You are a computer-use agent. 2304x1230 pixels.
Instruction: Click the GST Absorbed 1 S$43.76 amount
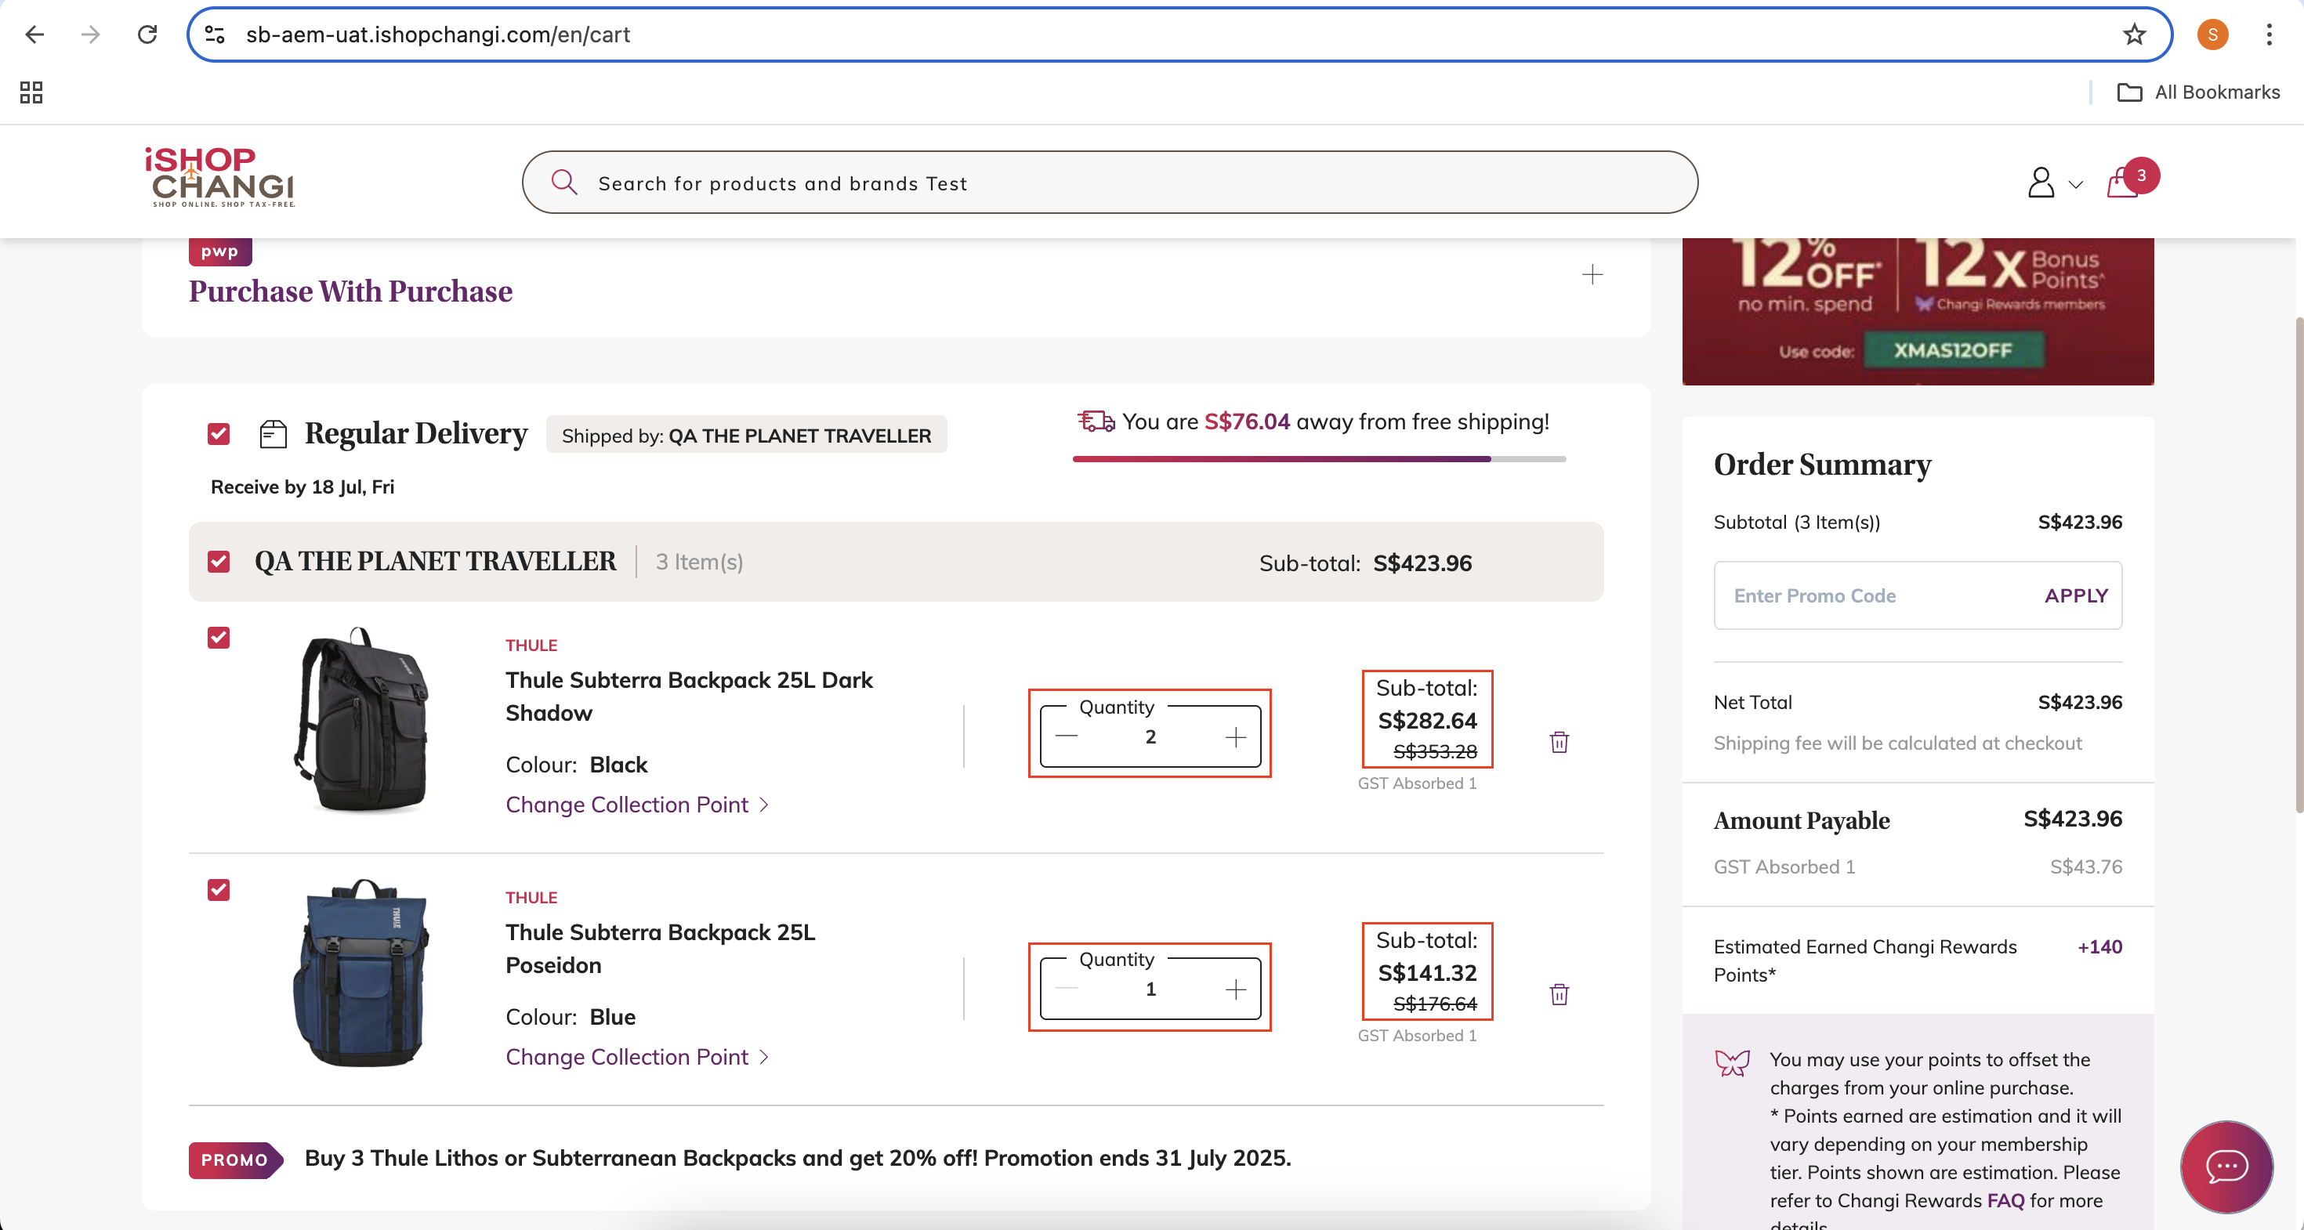point(2086,866)
